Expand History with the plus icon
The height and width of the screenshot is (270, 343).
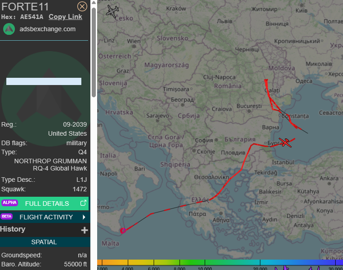pos(85,230)
